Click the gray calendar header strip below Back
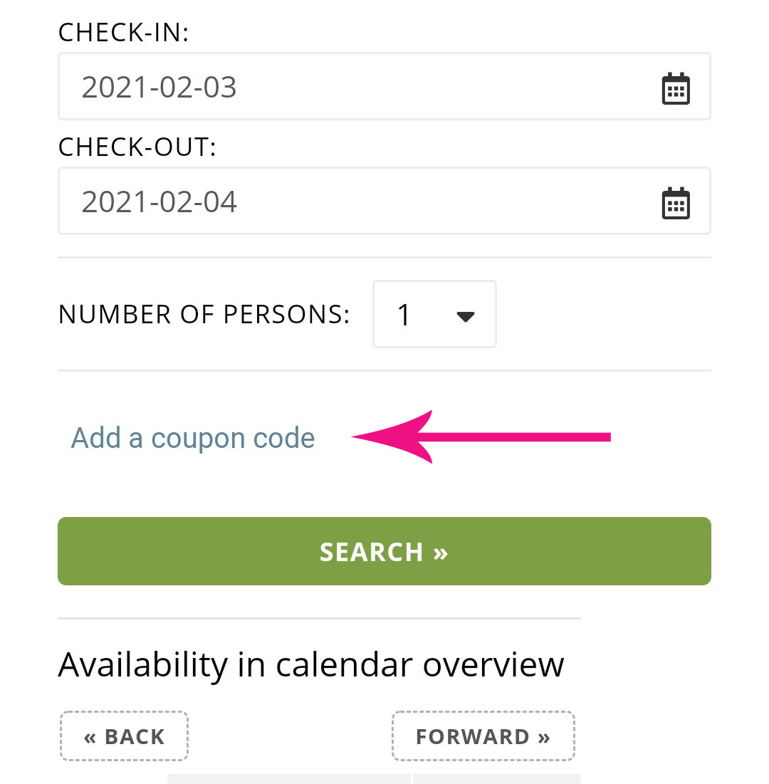769x784 pixels. 288,778
